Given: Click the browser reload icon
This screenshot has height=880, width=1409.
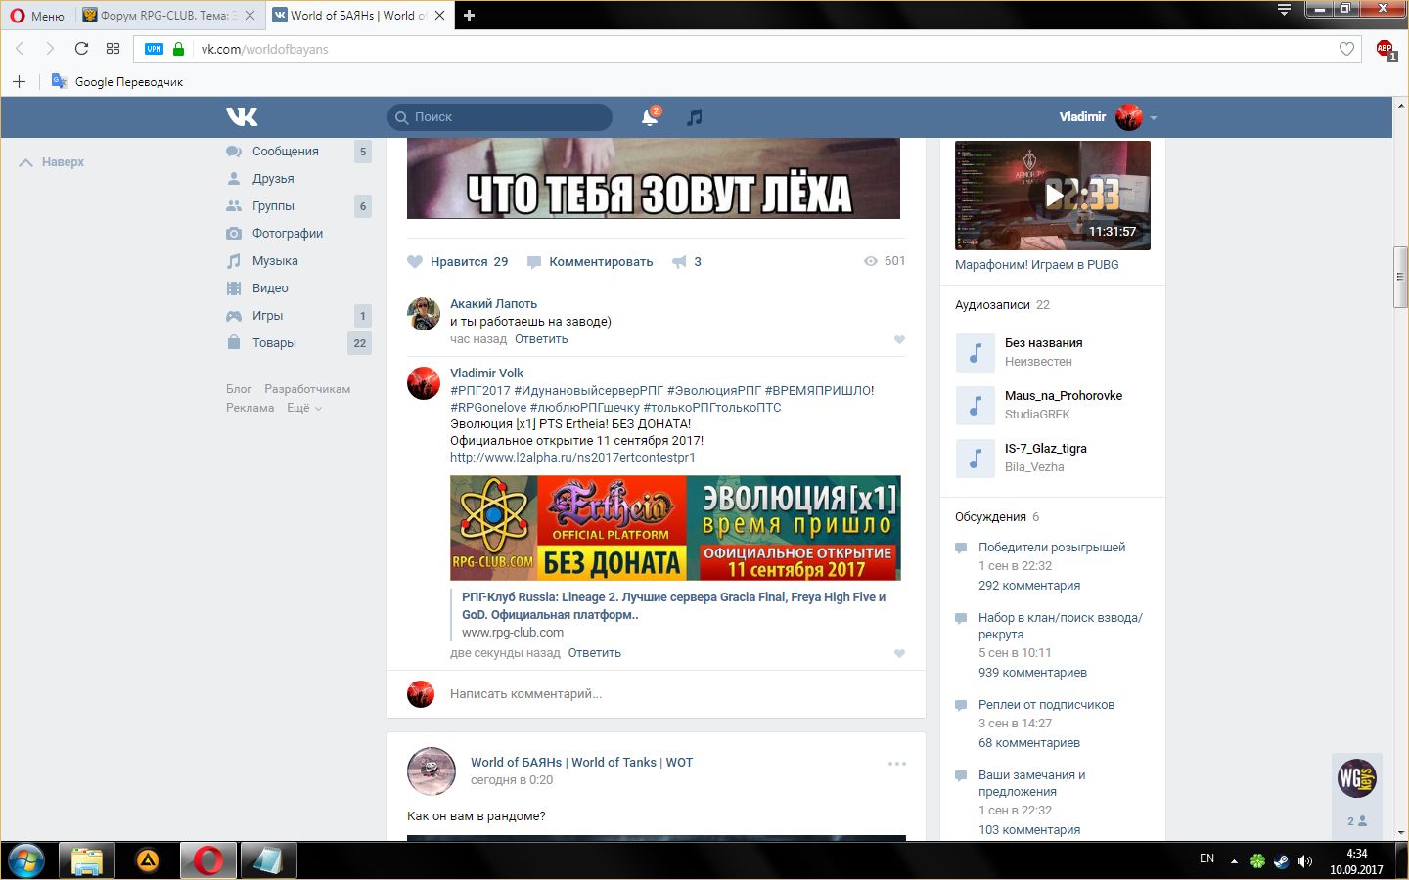Looking at the screenshot, I should (x=81, y=49).
